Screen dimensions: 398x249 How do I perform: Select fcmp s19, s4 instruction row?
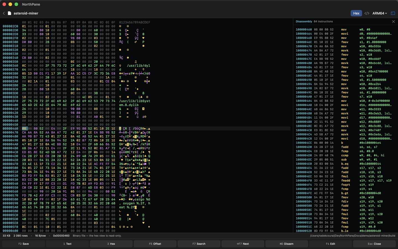(x=345, y=189)
